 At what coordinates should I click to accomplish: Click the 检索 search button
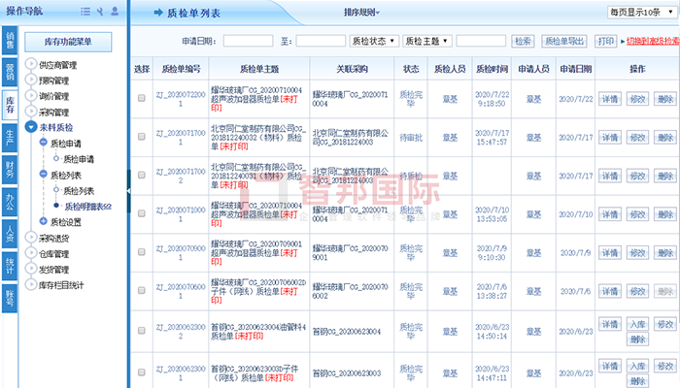point(523,41)
